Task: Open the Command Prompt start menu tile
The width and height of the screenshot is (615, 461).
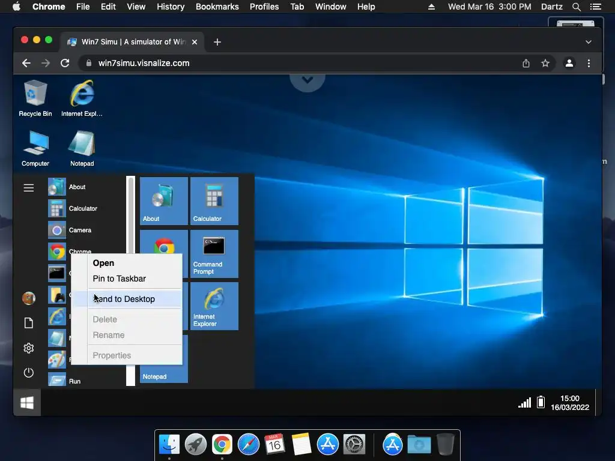Action: point(214,254)
